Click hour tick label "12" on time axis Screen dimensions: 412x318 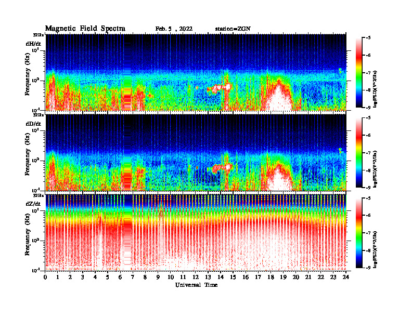coord(196,277)
